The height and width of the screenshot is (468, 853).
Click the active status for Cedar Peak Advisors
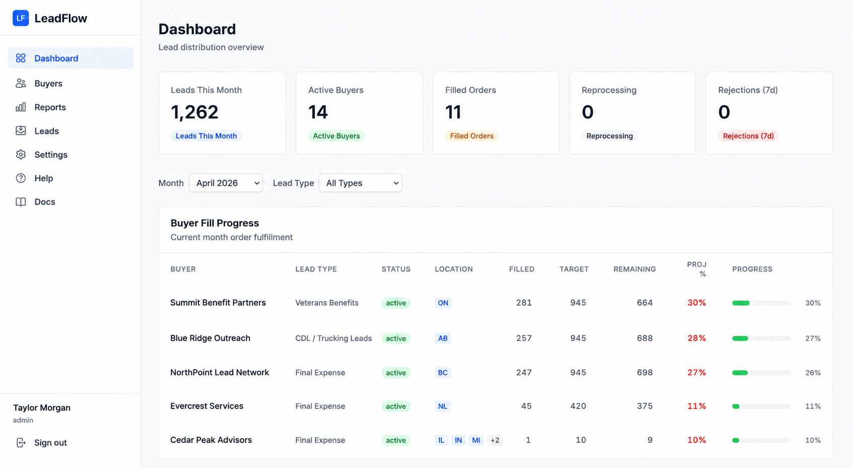coord(396,440)
